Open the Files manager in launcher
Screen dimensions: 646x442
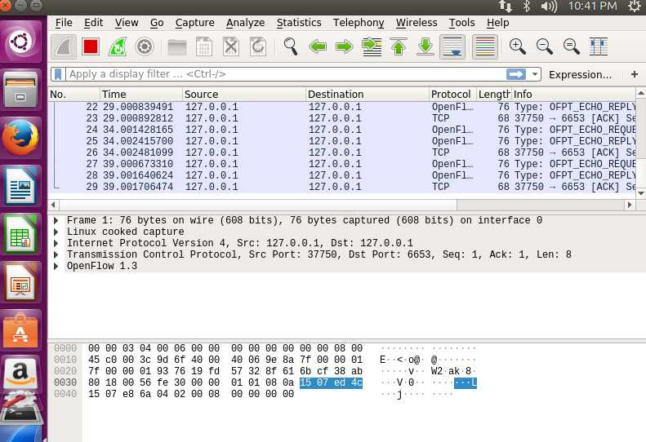pyautogui.click(x=20, y=89)
